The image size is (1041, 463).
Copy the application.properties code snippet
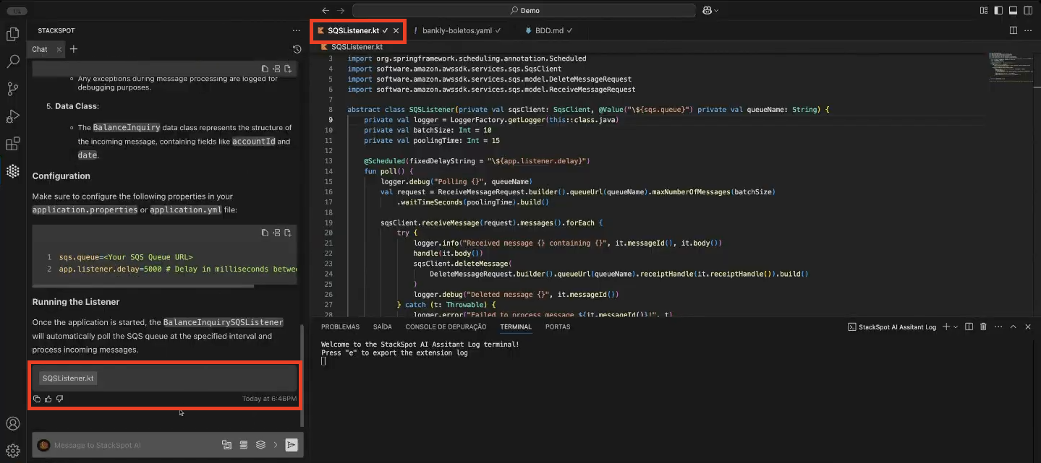coord(265,233)
